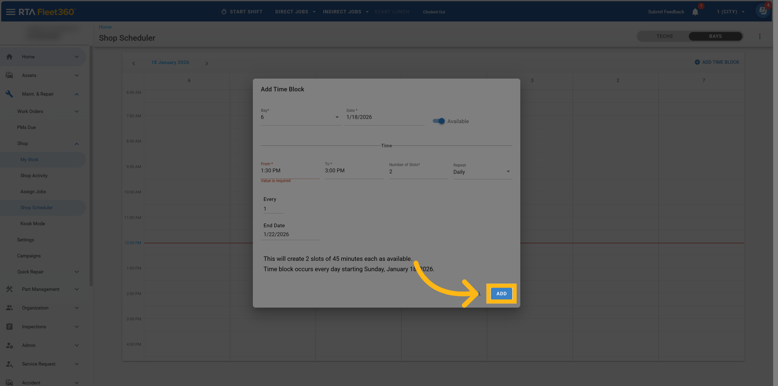Image resolution: width=778 pixels, height=386 pixels.
Task: Go to previous day arrow
Action: tap(134, 64)
